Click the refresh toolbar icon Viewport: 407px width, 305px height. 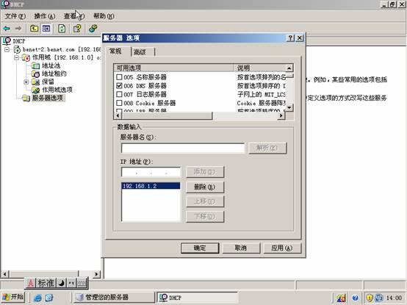[62, 28]
